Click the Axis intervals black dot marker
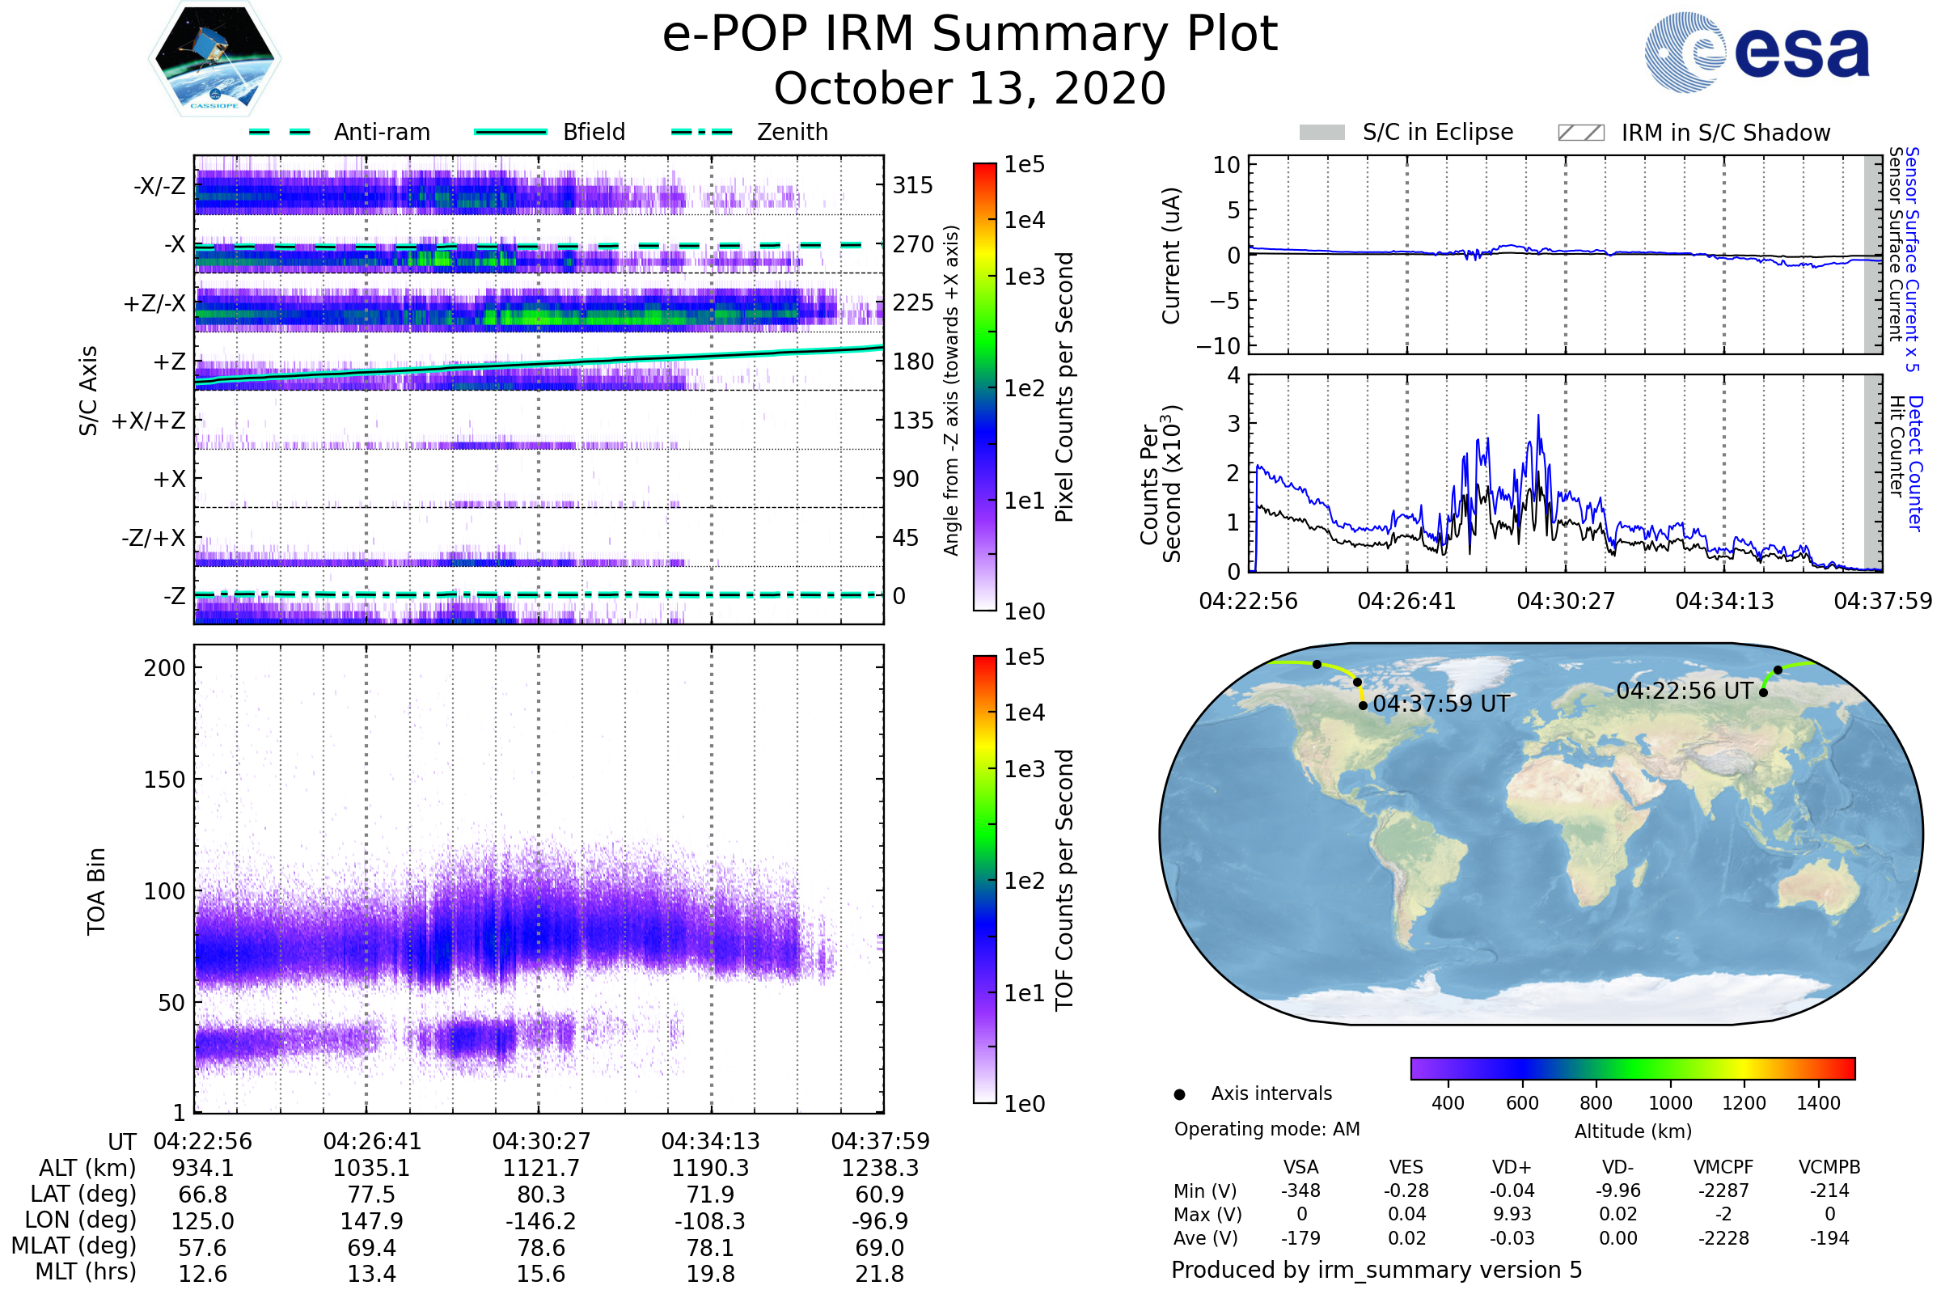This screenshot has width=1941, height=1294. (x=1180, y=1094)
